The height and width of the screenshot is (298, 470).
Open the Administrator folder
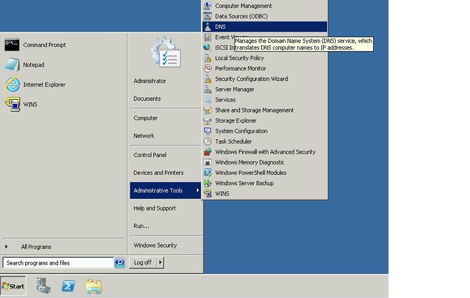point(150,81)
